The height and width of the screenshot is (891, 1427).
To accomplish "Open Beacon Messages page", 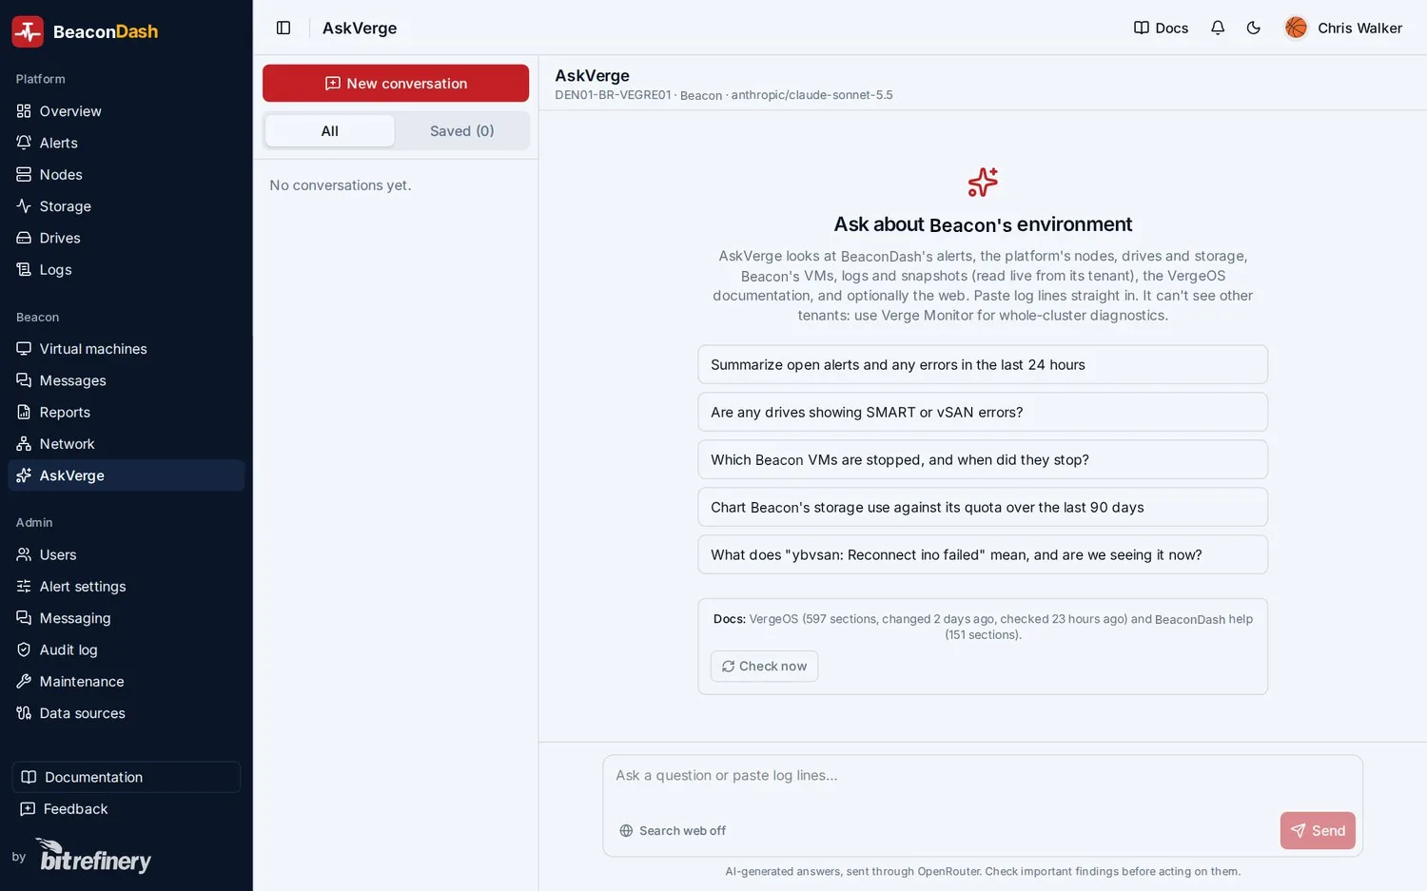I will pyautogui.click(x=127, y=380).
